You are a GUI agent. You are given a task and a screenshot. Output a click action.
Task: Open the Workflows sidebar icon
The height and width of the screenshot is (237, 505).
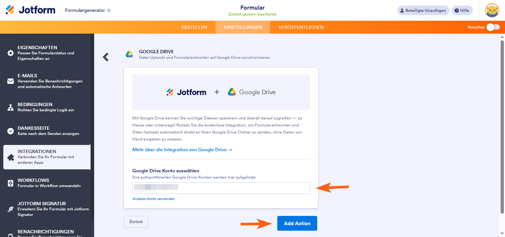tap(11, 183)
